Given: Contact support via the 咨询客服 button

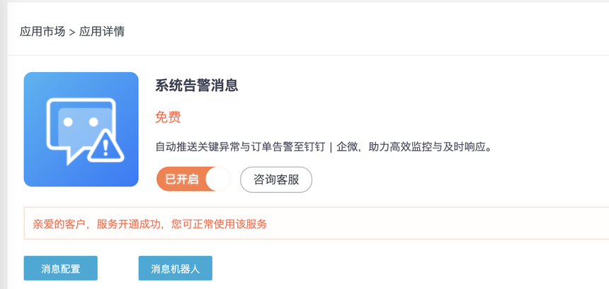Looking at the screenshot, I should tap(276, 179).
